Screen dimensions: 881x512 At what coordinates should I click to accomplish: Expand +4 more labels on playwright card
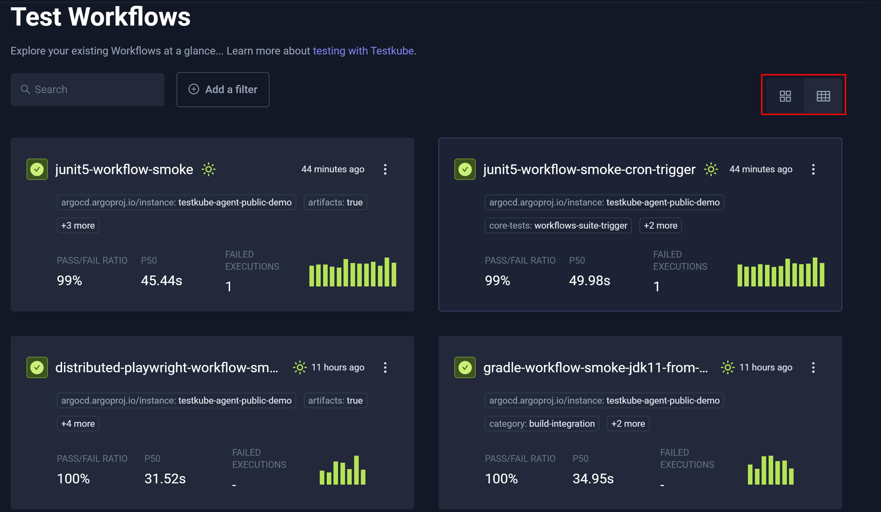tap(78, 424)
